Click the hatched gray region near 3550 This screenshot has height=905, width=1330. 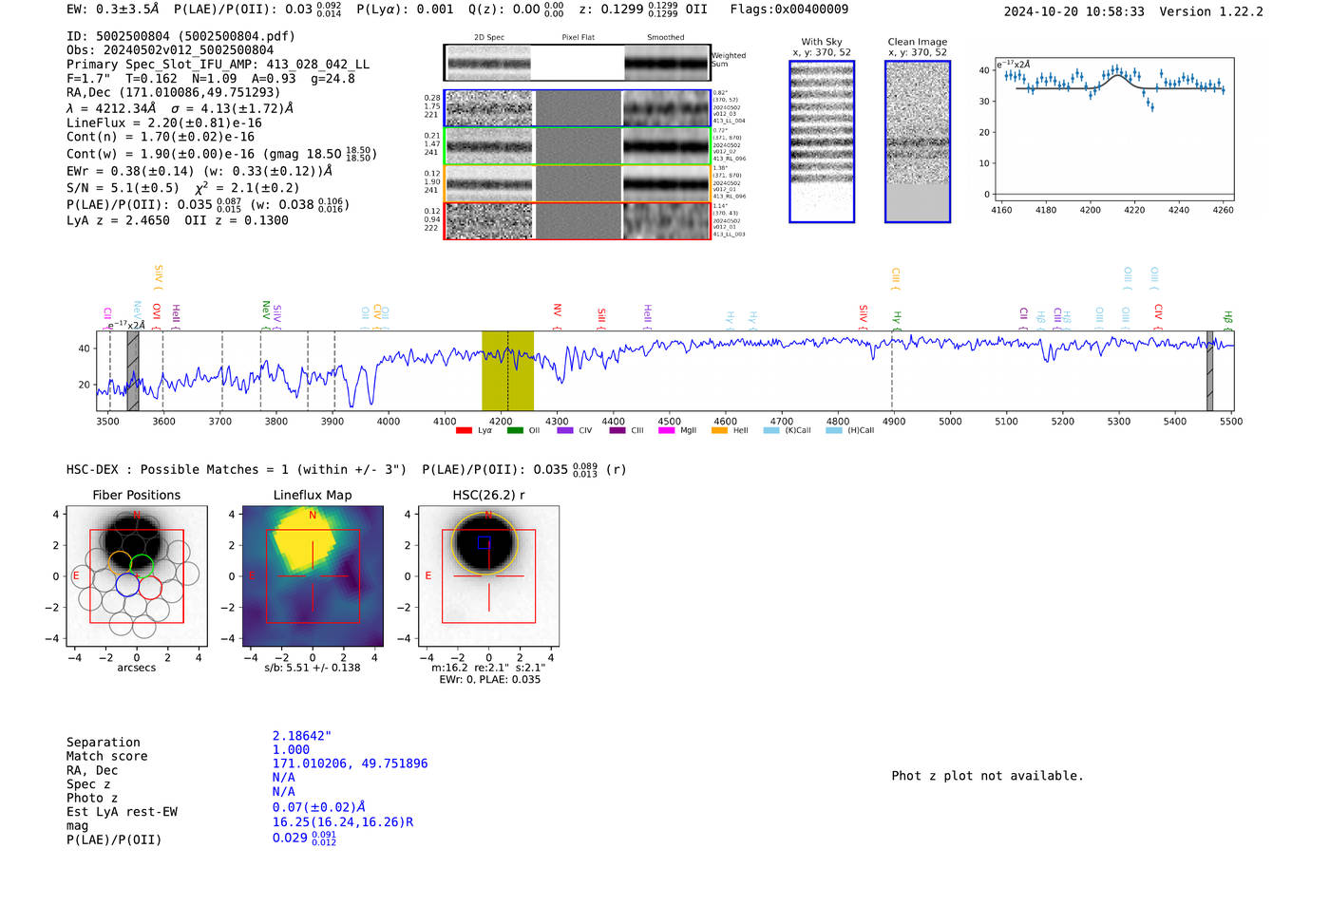133,370
